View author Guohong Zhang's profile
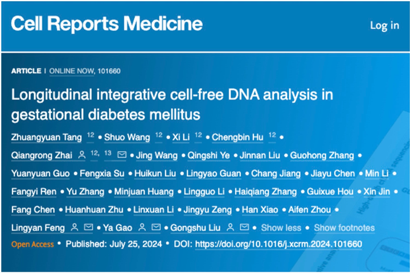Screen dimensions: 410x273 click(x=322, y=155)
